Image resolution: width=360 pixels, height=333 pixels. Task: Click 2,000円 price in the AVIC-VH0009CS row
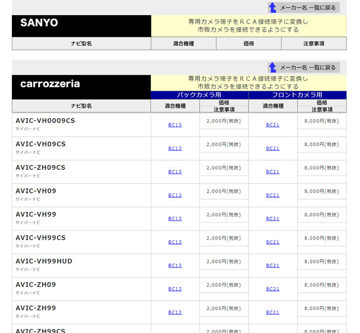(223, 121)
